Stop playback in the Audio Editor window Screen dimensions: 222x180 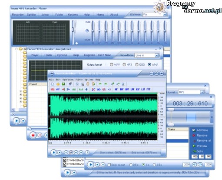[60, 153]
